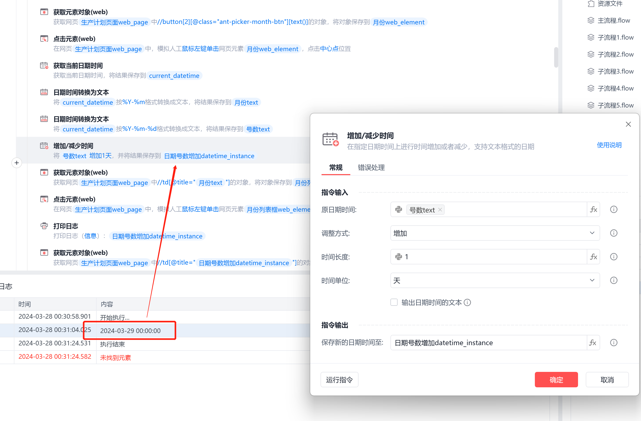Image resolution: width=641 pixels, height=421 pixels.
Task: Click info icon beside 调整方式 dropdown
Action: [613, 233]
